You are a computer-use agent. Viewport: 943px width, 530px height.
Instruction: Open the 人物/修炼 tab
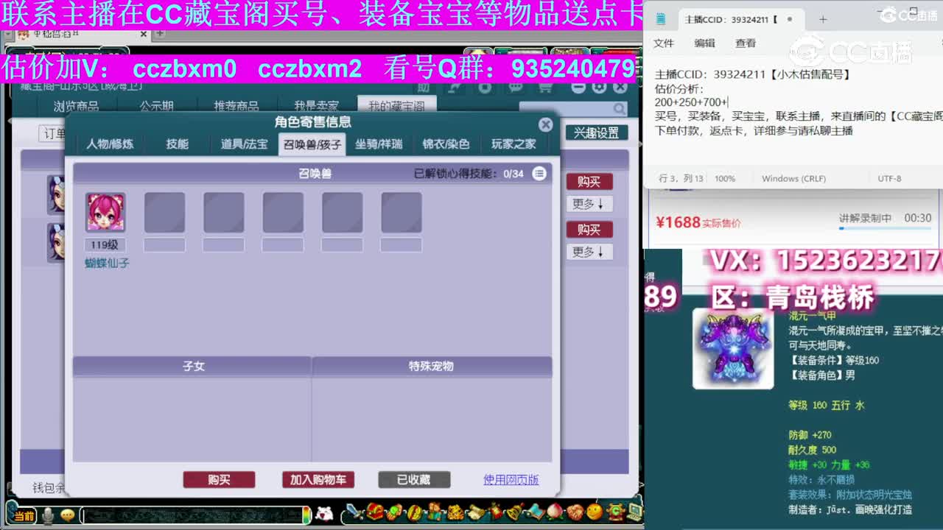coord(110,144)
